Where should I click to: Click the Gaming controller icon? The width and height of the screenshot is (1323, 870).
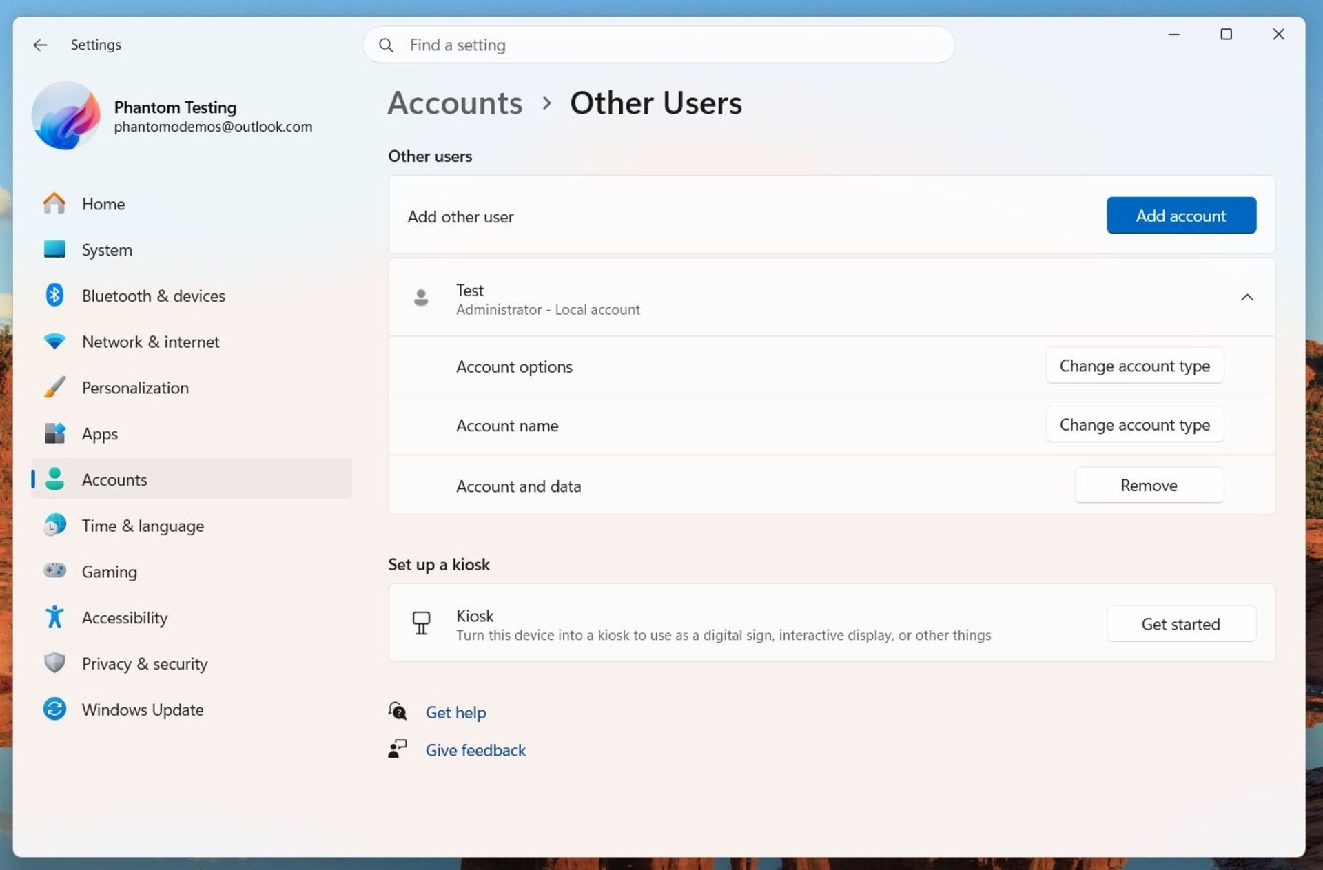click(x=54, y=571)
